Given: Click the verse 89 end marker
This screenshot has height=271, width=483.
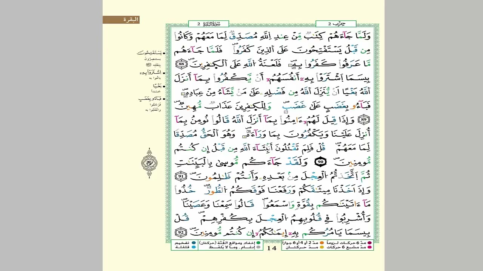Looking at the screenshot, I should [364, 120].
